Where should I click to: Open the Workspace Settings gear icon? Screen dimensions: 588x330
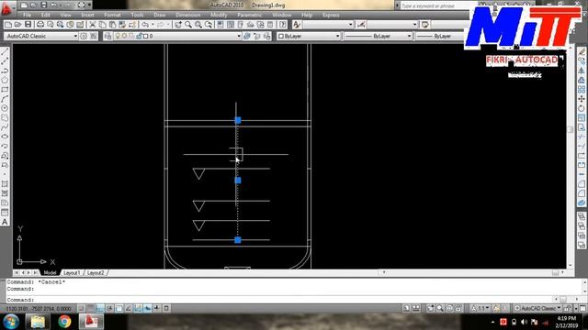(84, 36)
